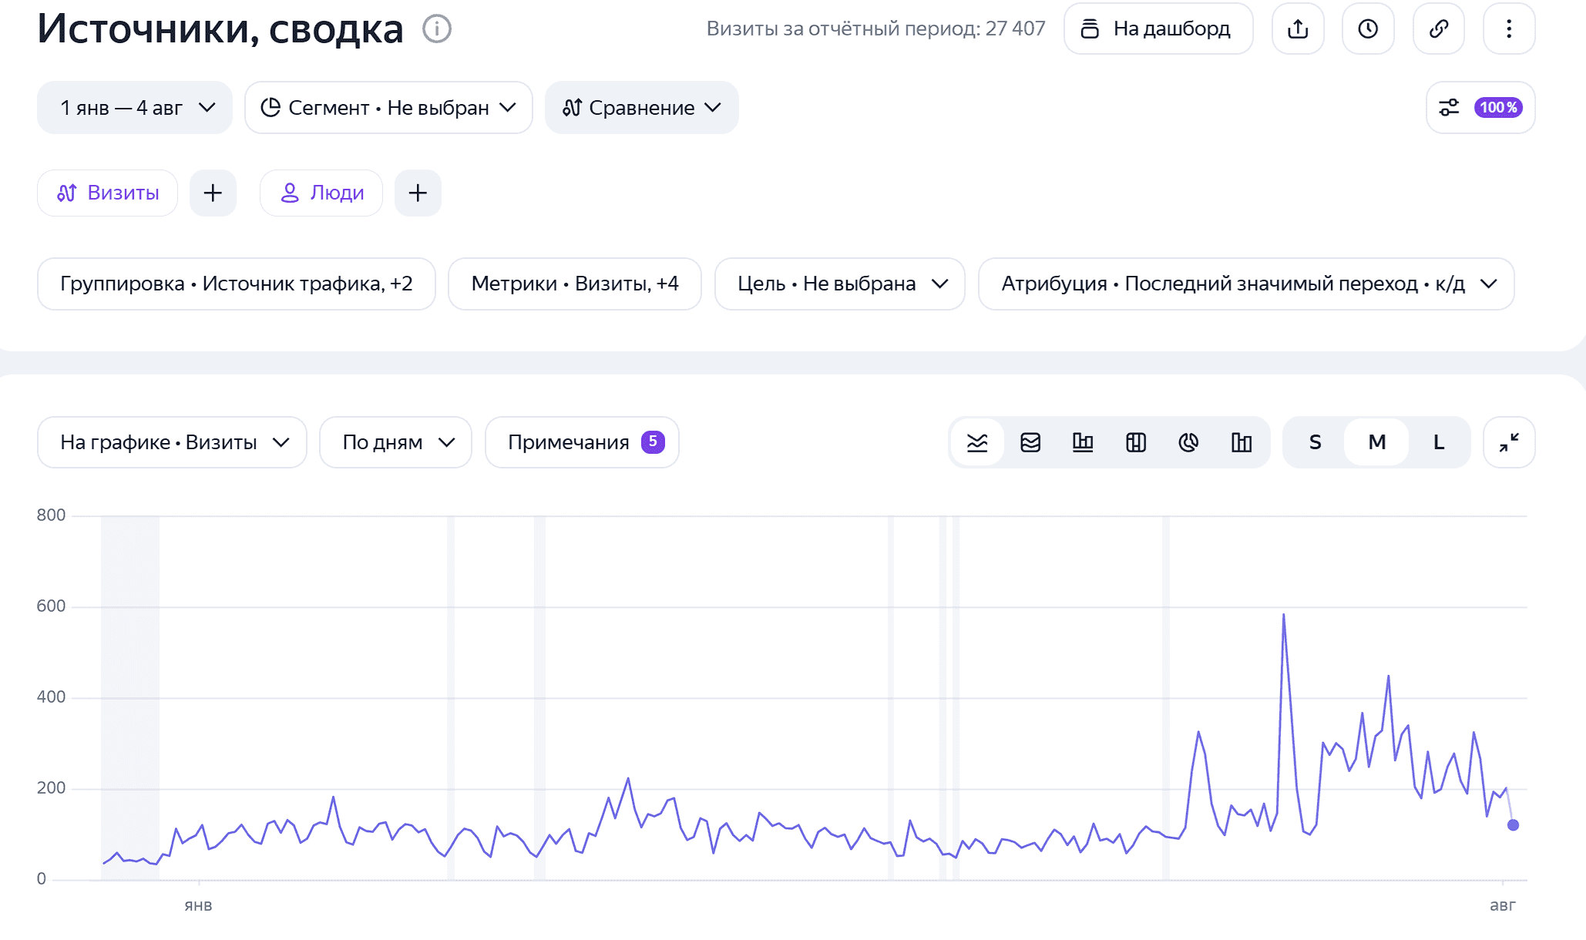Screen dimensions: 1586x940
Task: Open the three-dot more options menu
Action: 1509,29
